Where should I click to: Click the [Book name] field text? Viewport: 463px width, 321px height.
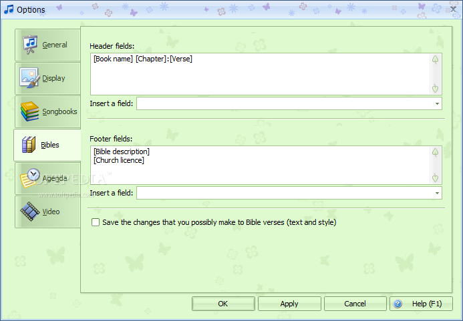(113, 59)
